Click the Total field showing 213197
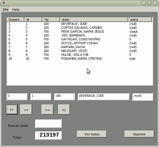Image resolution: width=159 pixels, height=147 pixels. [48, 135]
